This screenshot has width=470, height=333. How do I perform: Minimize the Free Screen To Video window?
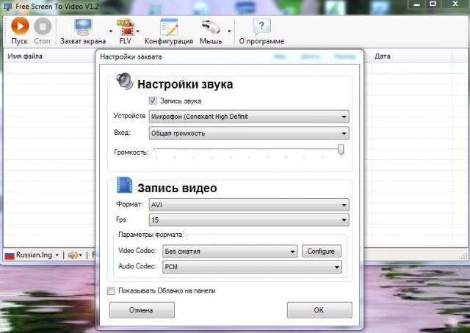(416, 4)
